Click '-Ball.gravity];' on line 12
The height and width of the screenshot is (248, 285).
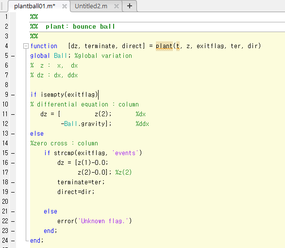(86, 124)
